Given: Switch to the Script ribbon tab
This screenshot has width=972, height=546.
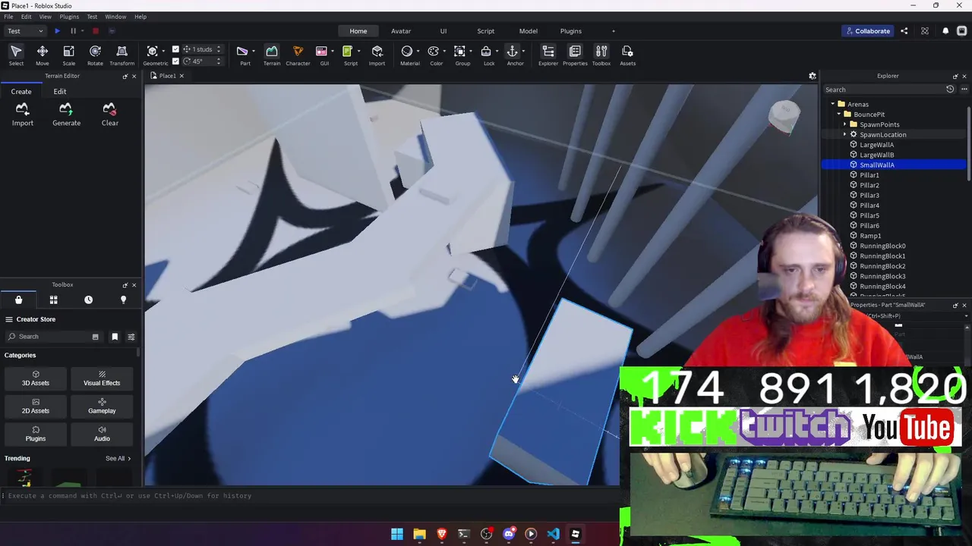Looking at the screenshot, I should pos(486,31).
